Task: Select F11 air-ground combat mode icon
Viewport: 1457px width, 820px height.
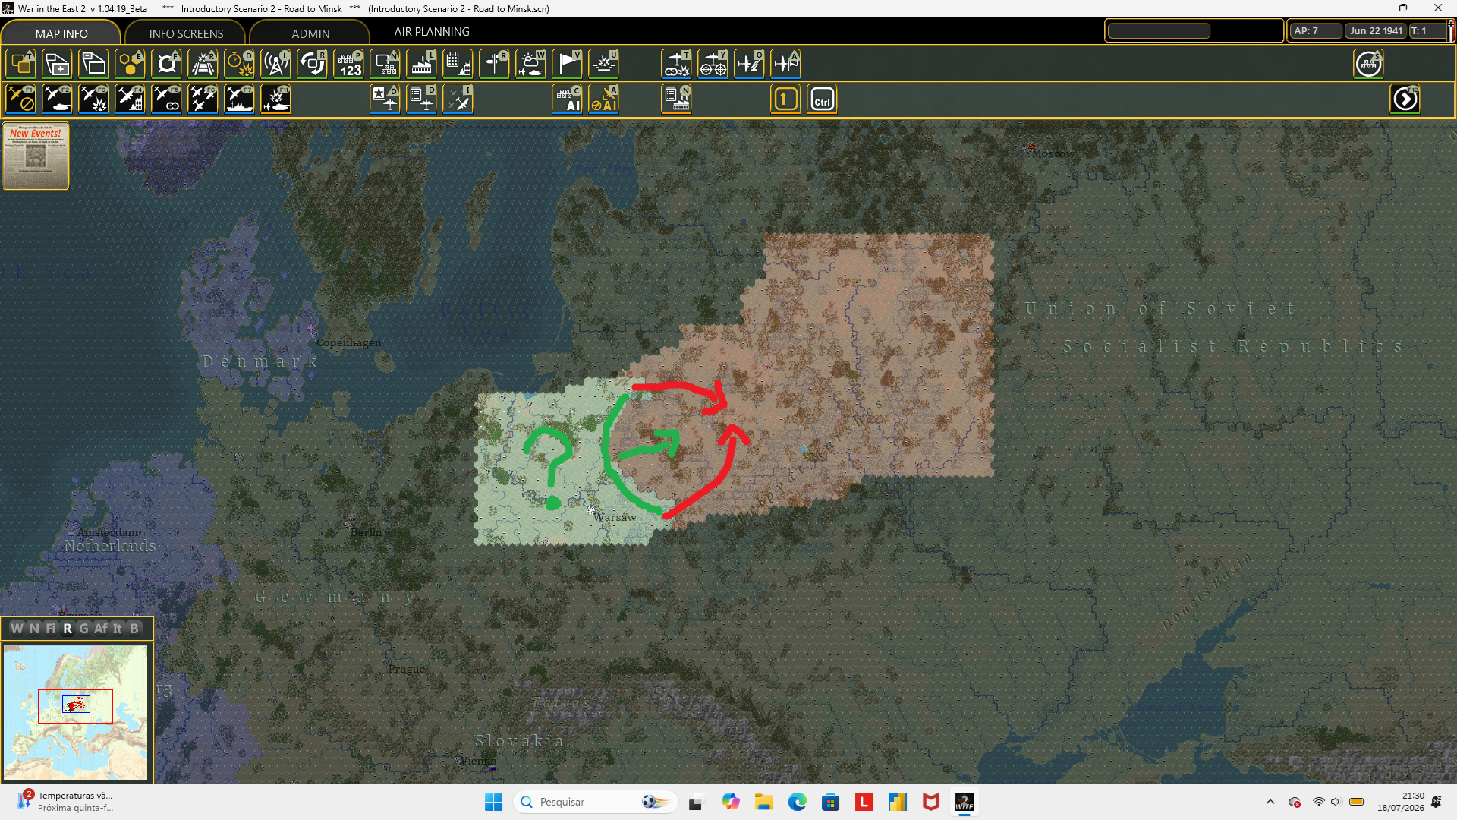Action: click(x=276, y=99)
